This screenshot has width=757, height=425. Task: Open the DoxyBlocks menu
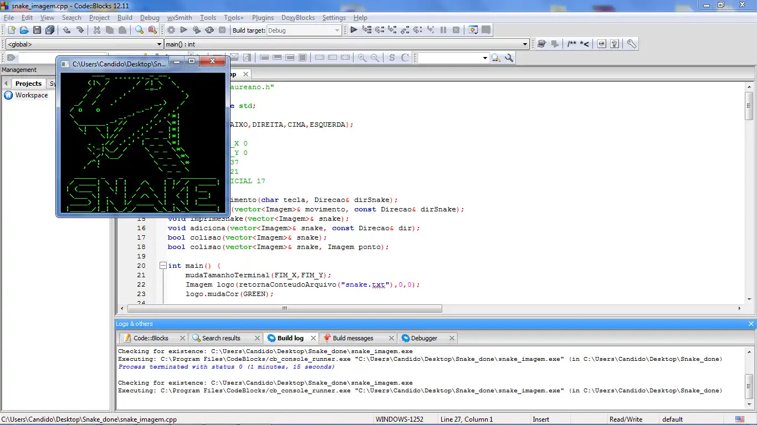298,18
